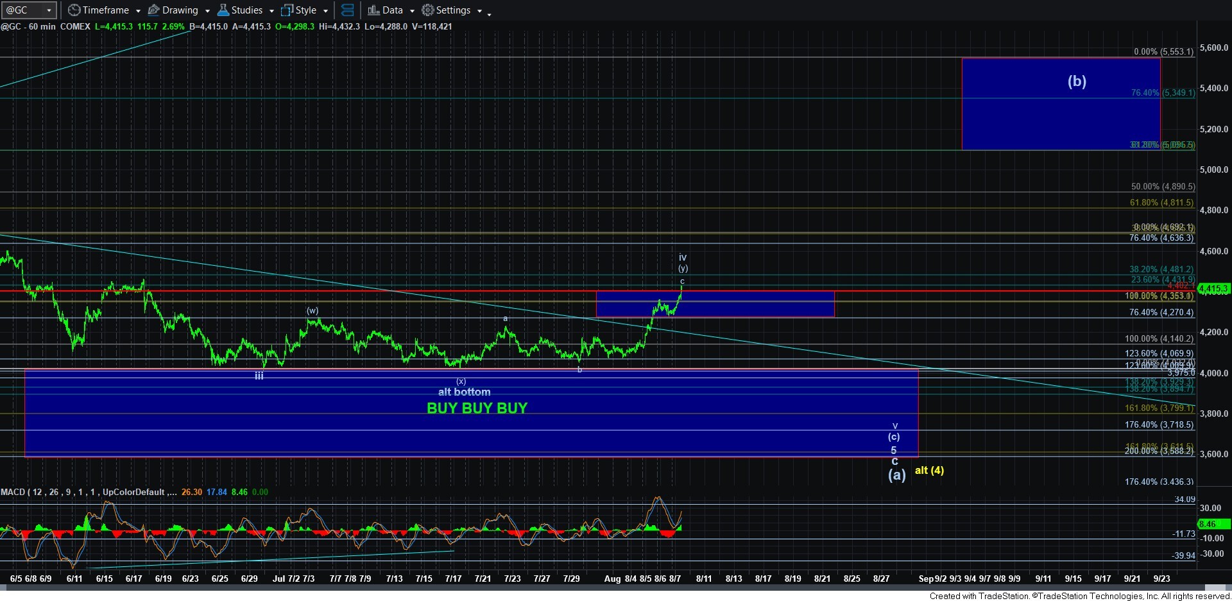Viewport: 1232px width, 601px height.
Task: Open the toolbar overflow arrow
Action: coord(489,13)
